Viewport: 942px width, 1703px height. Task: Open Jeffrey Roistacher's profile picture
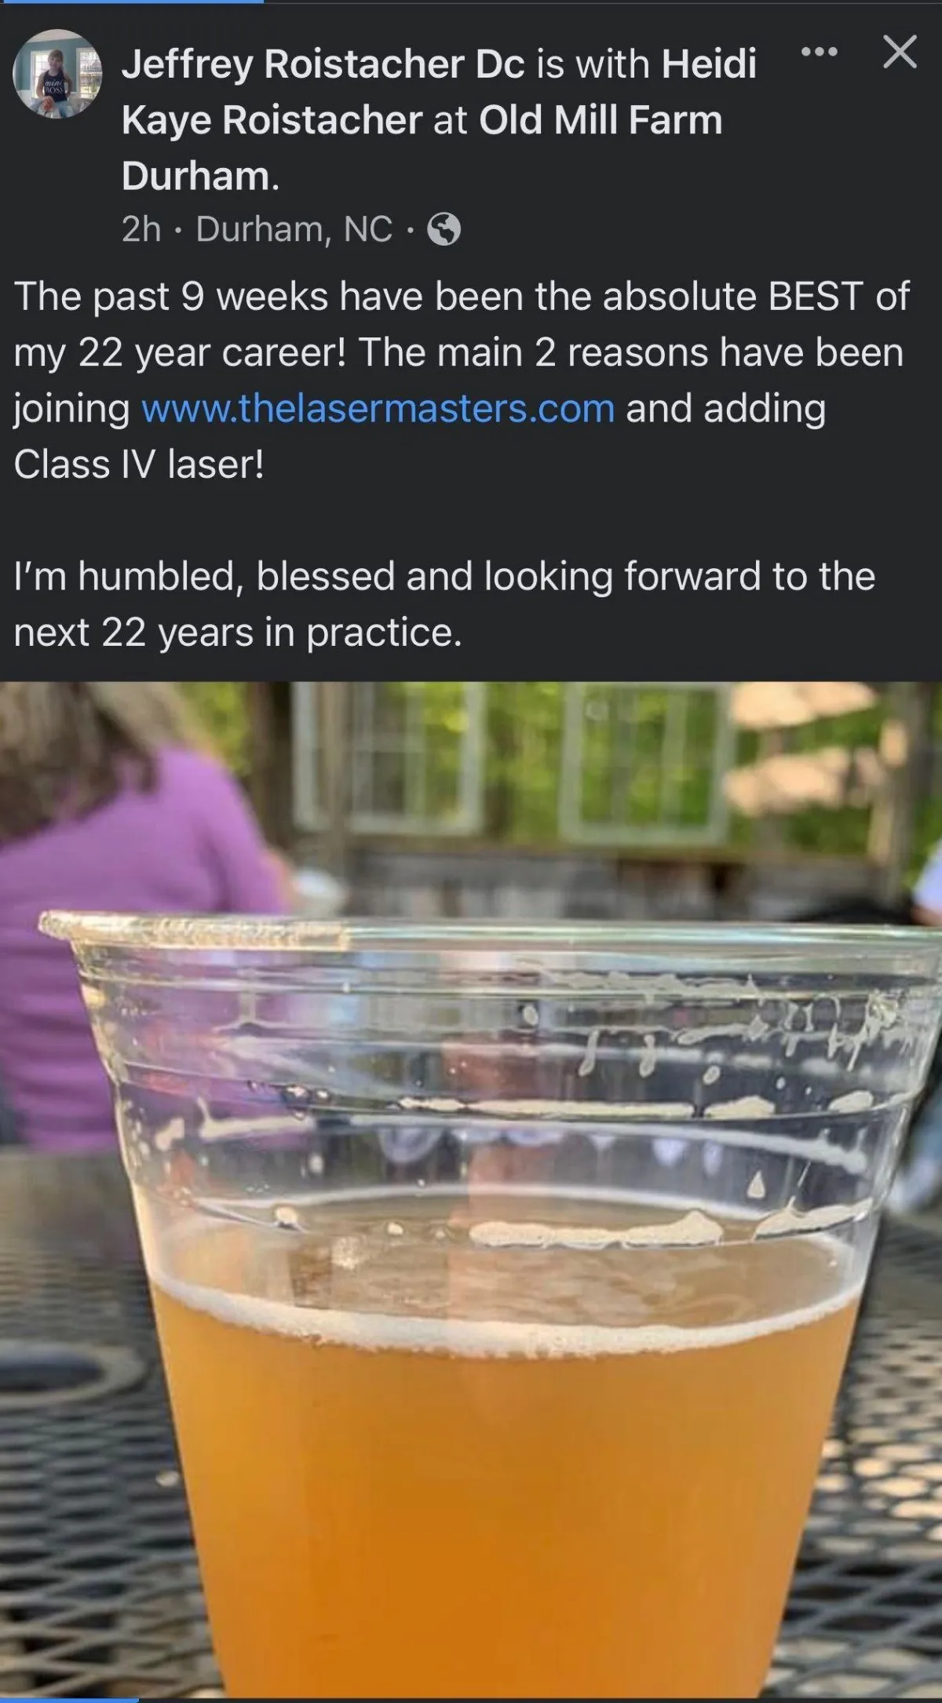click(57, 74)
